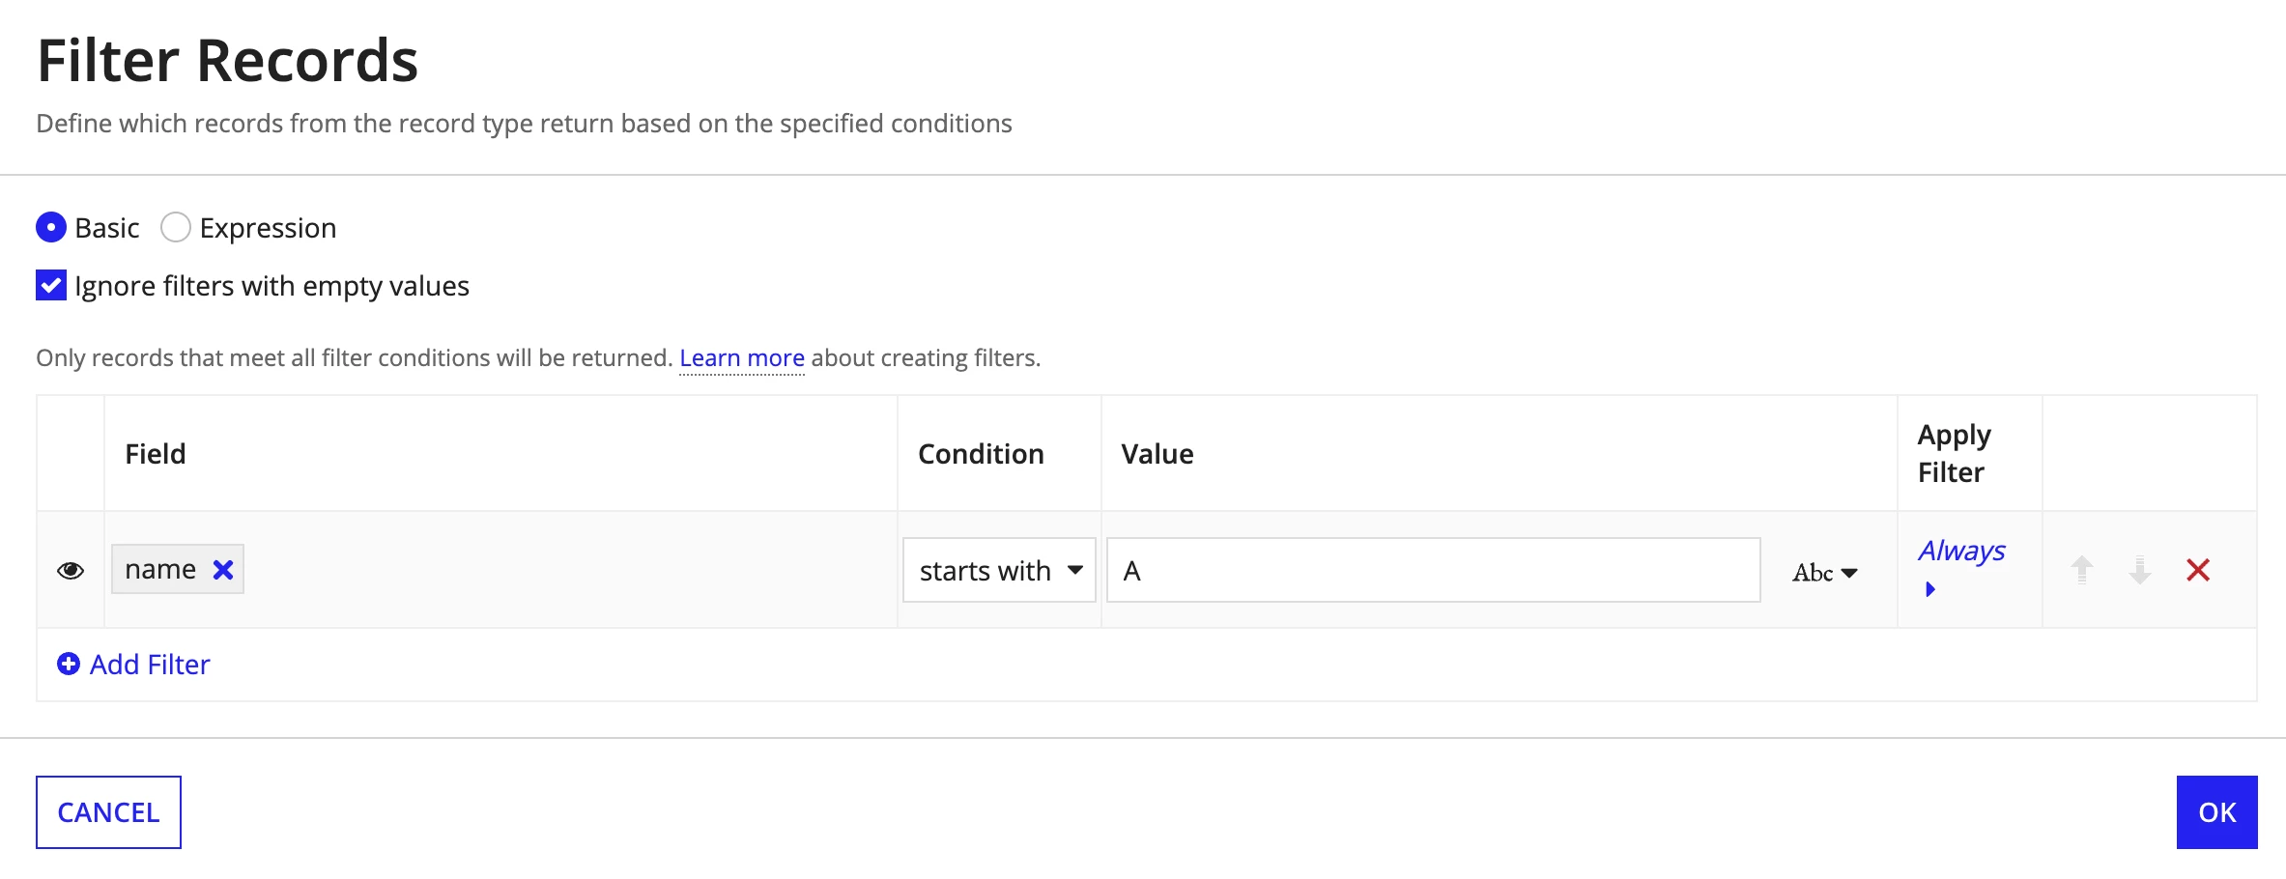This screenshot has width=2286, height=879.
Task: Click the Add Filter link
Action: (x=150, y=664)
